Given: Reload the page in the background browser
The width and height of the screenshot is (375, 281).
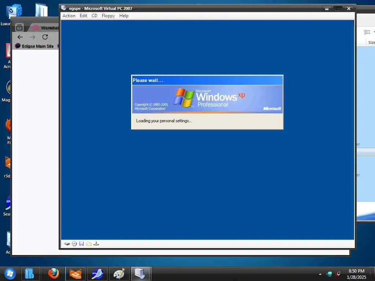Looking at the screenshot, I should (x=45, y=37).
